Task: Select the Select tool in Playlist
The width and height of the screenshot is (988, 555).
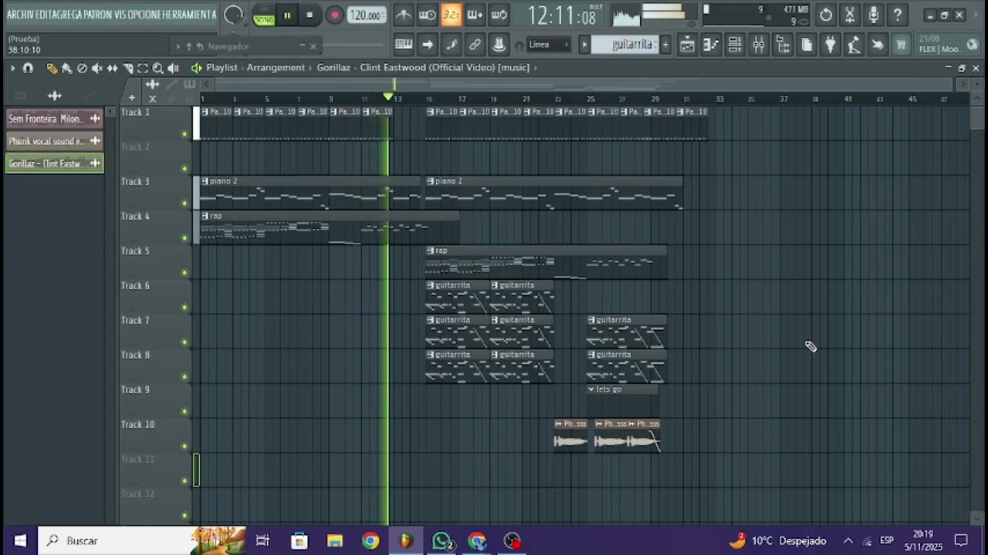Action: [x=143, y=68]
